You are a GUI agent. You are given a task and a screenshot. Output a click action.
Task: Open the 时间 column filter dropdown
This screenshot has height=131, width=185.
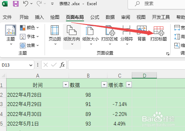pyautogui.click(x=66, y=85)
